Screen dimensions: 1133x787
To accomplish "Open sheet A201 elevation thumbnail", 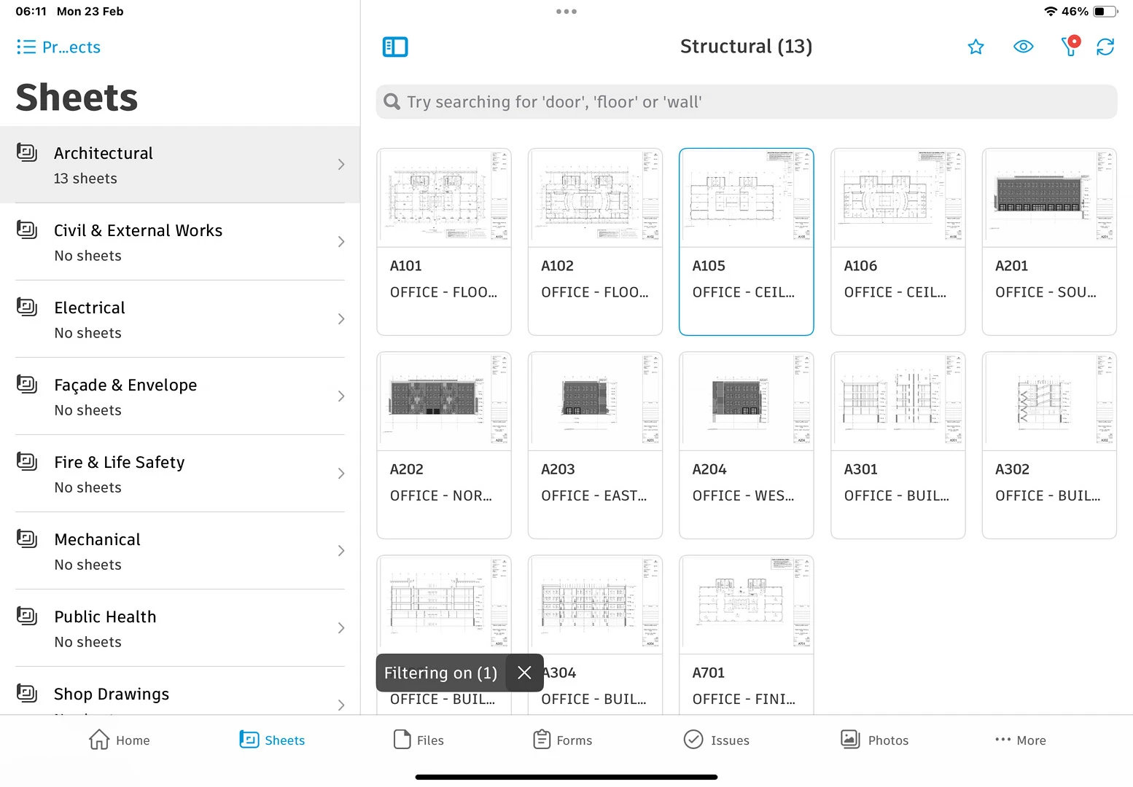I will [x=1049, y=197].
